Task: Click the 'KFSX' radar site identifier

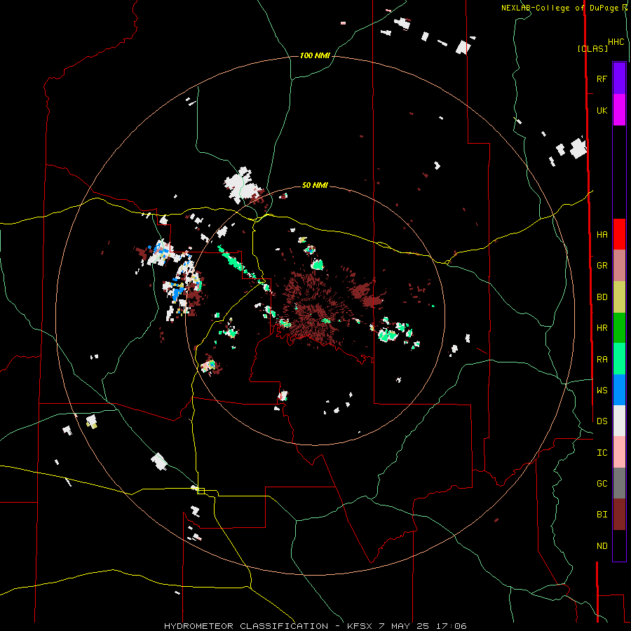Action: pos(360,626)
